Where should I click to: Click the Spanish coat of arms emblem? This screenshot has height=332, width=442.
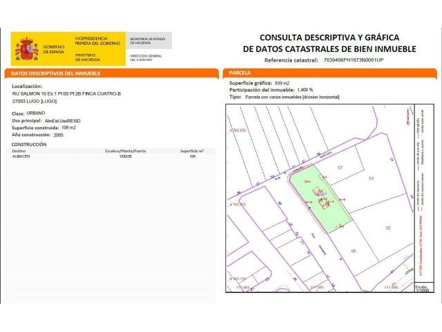click(x=26, y=48)
